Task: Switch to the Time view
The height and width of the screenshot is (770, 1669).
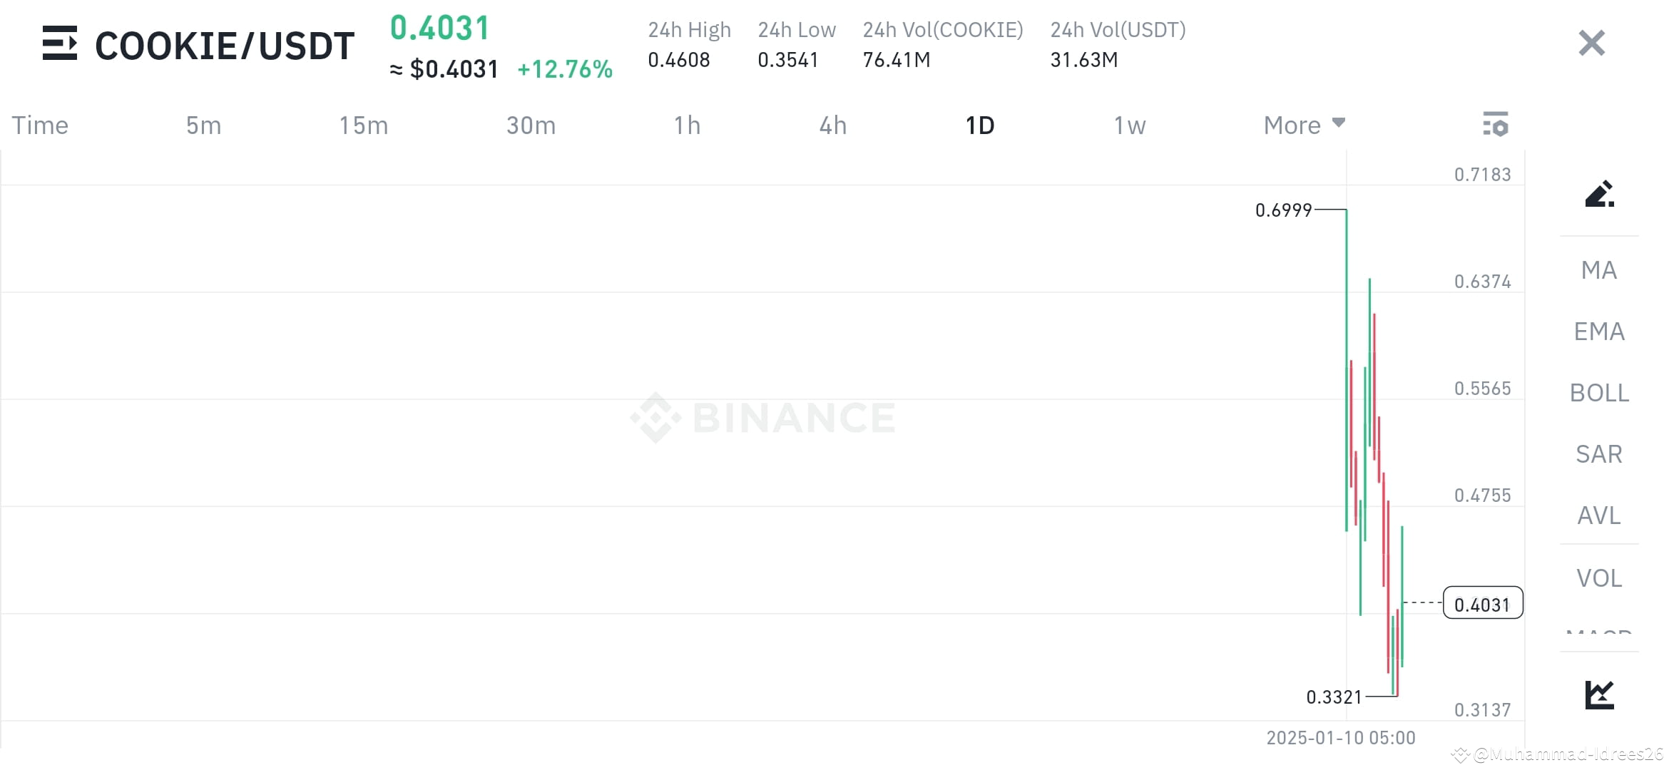Action: coord(39,125)
